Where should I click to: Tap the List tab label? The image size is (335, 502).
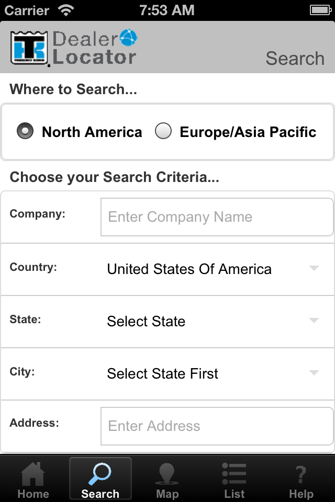point(234,494)
